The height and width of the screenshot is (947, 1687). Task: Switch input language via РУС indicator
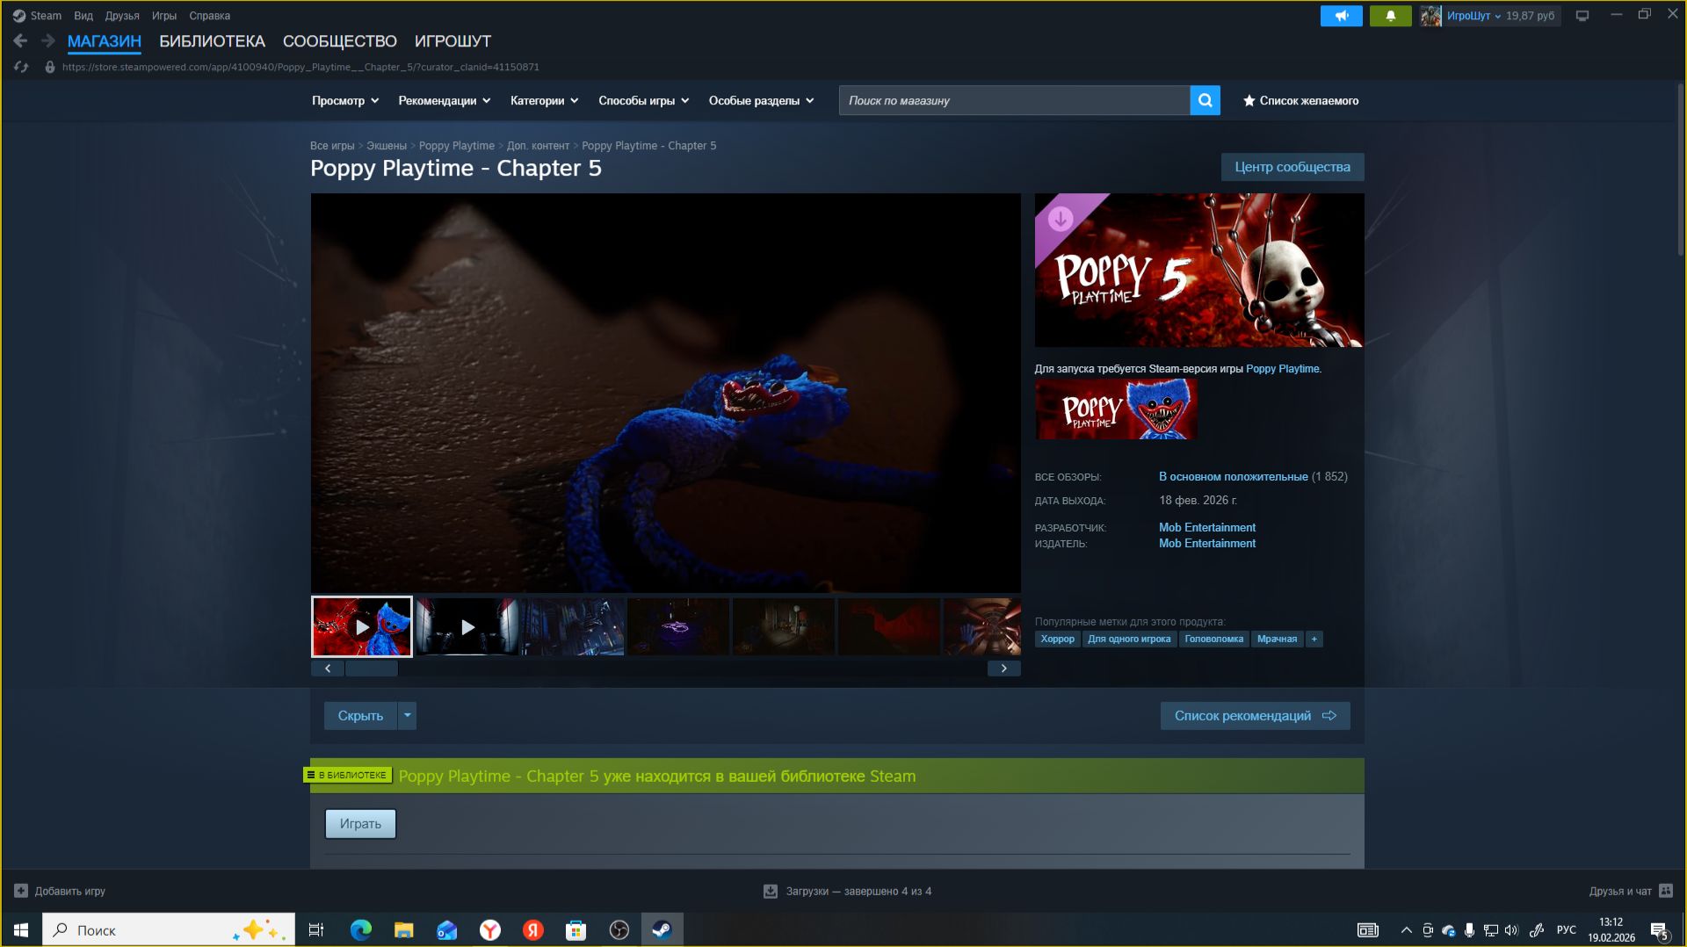[x=1566, y=929]
